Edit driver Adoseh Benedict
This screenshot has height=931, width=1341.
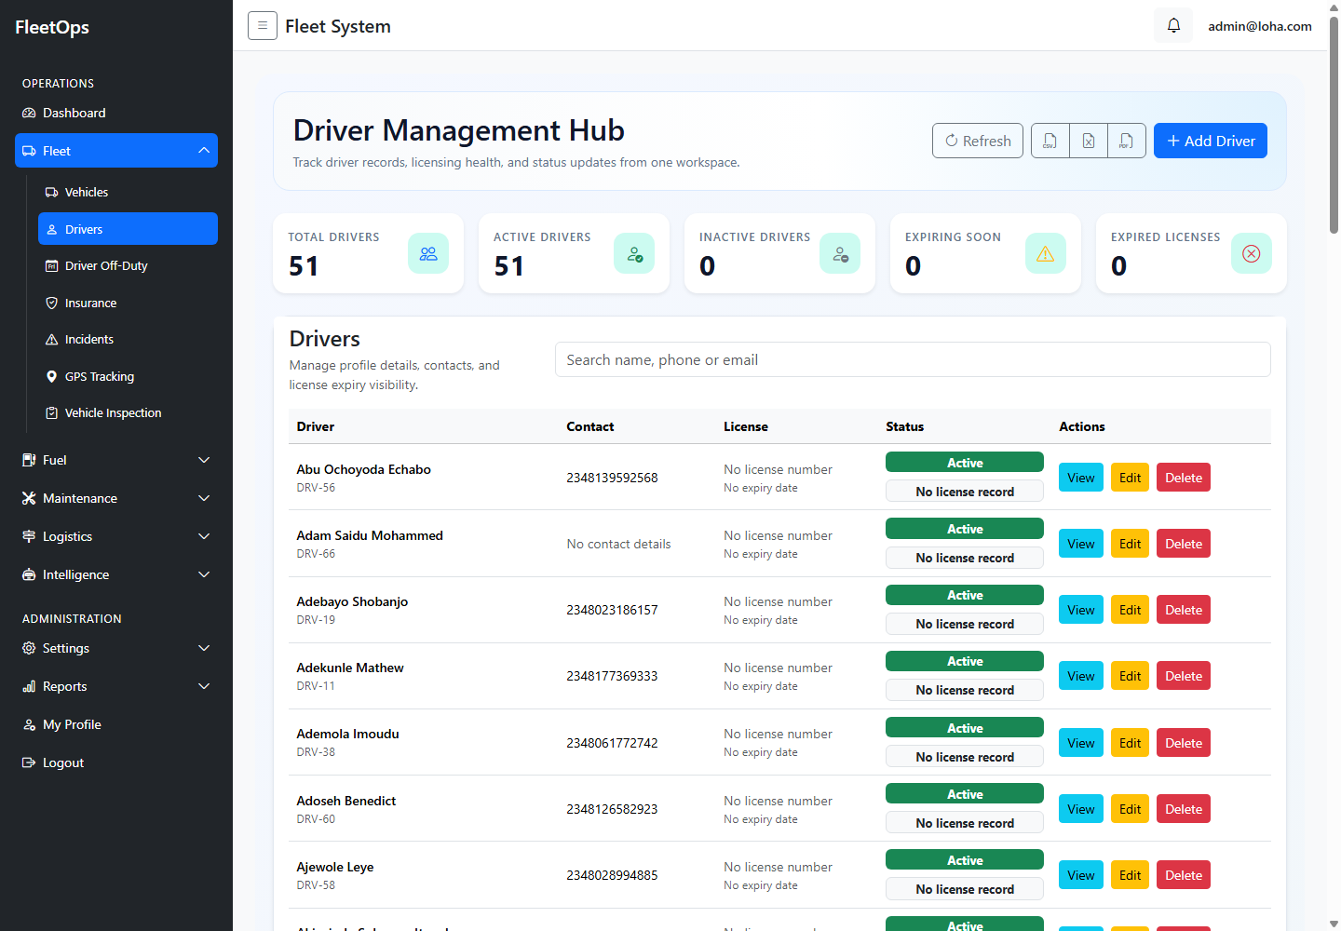pyautogui.click(x=1131, y=809)
